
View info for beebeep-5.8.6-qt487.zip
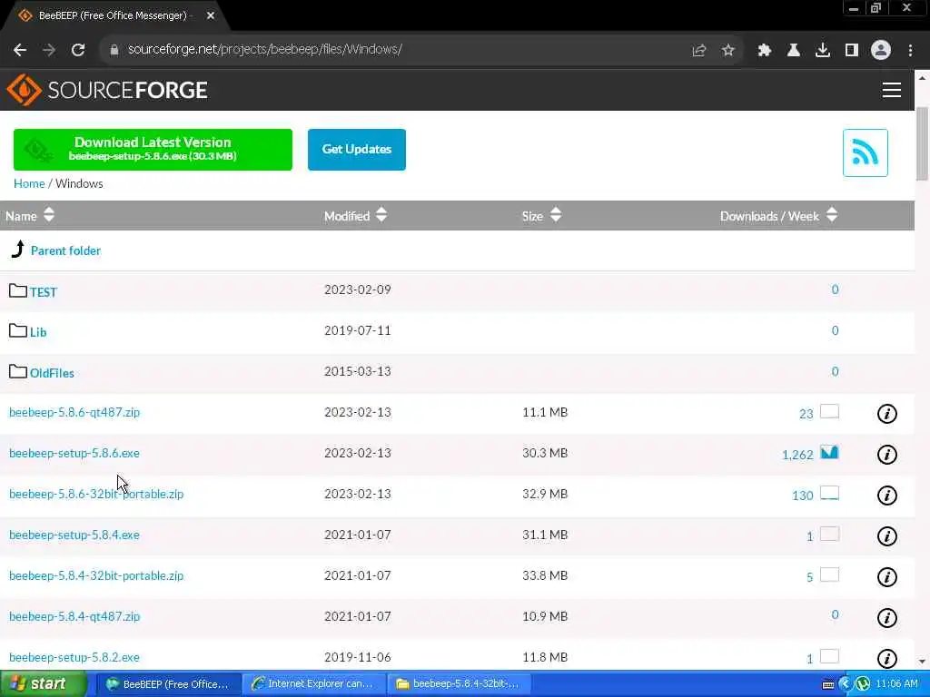click(x=886, y=414)
